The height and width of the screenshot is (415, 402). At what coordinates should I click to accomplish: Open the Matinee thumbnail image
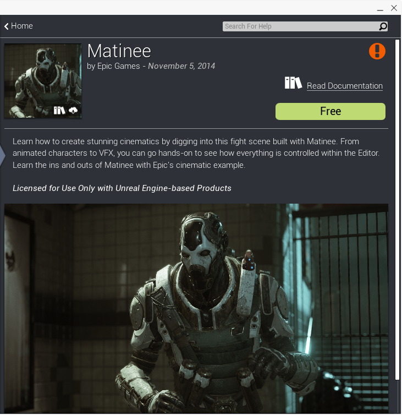[43, 81]
